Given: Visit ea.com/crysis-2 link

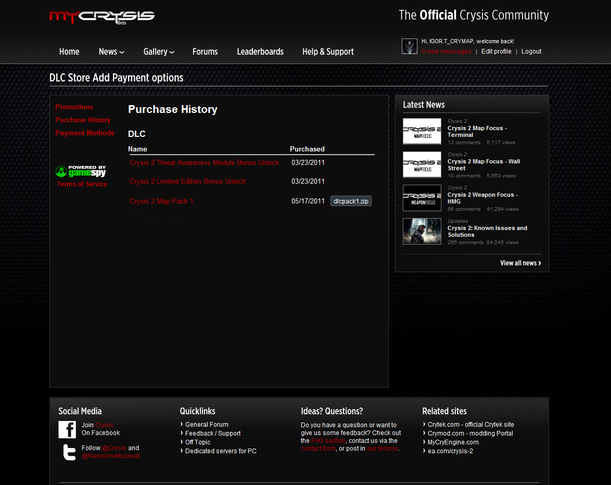Looking at the screenshot, I should (451, 451).
